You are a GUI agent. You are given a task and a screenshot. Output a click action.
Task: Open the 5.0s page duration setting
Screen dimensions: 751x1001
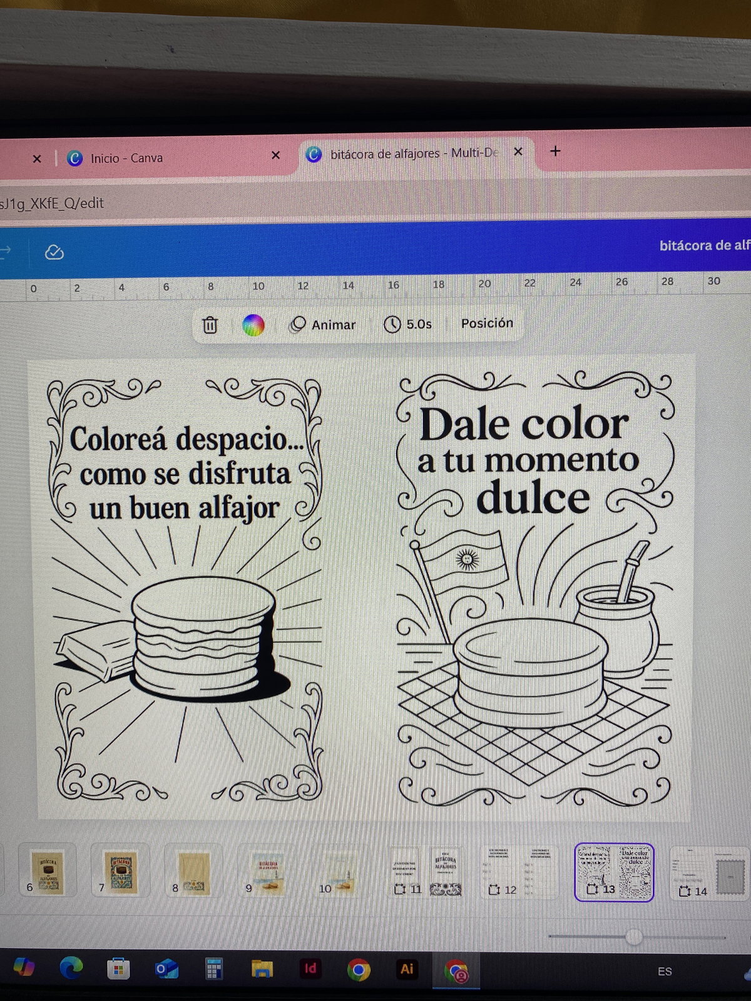point(408,324)
